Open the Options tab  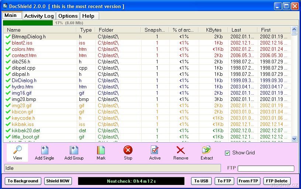tap(68, 16)
